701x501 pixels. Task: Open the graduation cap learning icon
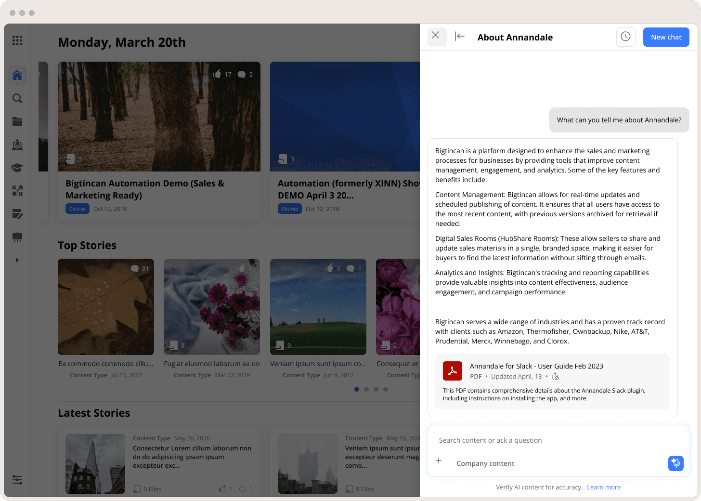pyautogui.click(x=17, y=168)
